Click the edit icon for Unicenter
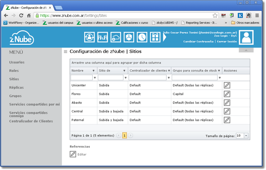Viewport: 266px width, 170px height. coord(227,85)
